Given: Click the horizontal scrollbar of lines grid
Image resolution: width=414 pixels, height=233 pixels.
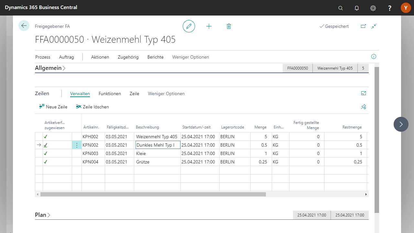Looking at the screenshot, I should pos(153,194).
